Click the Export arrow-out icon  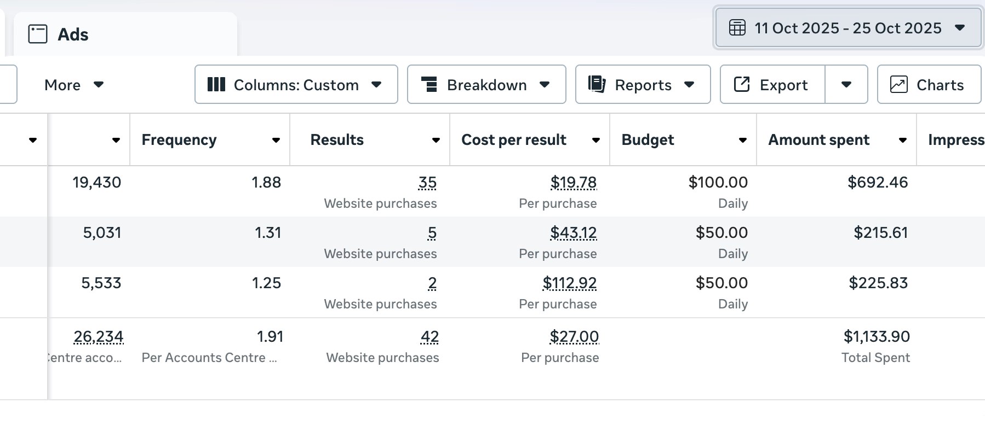pos(742,84)
